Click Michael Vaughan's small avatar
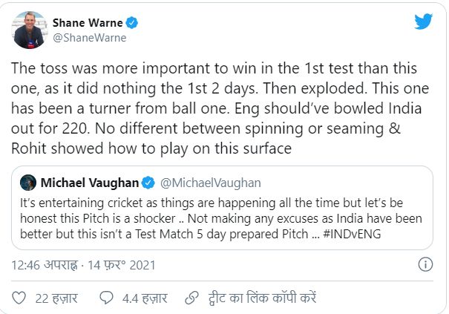 [x=29, y=183]
